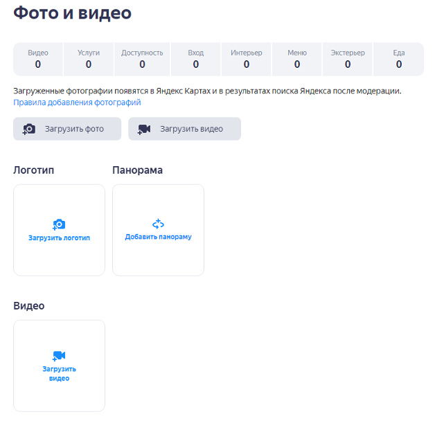Switch to the Доступность category
Image resolution: width=435 pixels, height=421 pixels.
pos(142,59)
